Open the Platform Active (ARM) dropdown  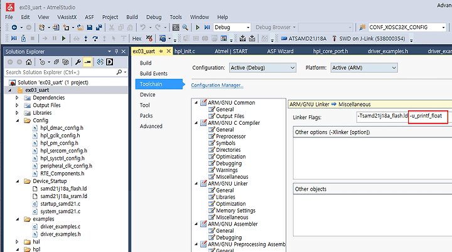tap(364, 68)
